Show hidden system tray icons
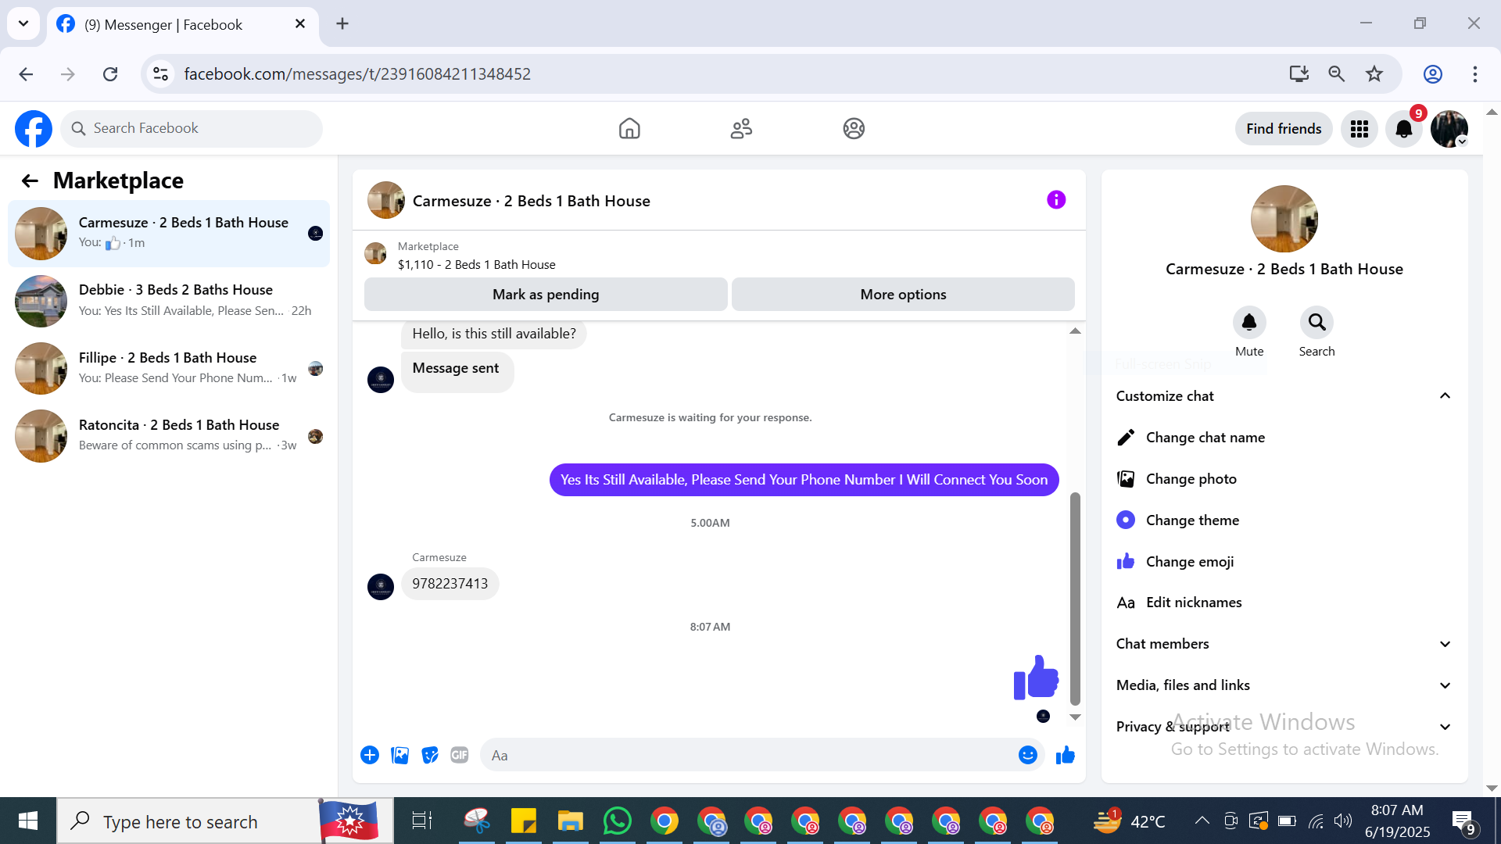 click(x=1202, y=821)
